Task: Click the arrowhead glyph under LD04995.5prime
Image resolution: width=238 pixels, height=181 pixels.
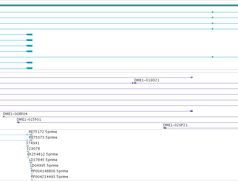Action: coord(31,168)
